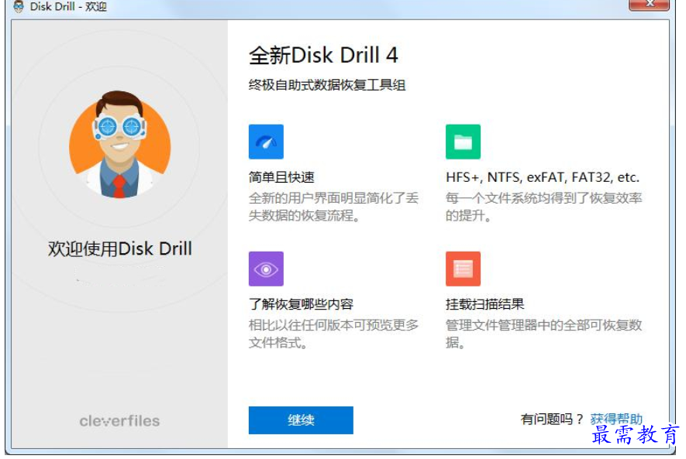Close the Disk Drill welcome window
686x459 pixels.
pos(649,5)
